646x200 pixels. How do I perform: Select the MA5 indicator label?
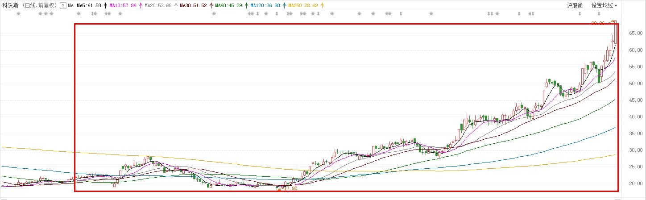coord(89,6)
